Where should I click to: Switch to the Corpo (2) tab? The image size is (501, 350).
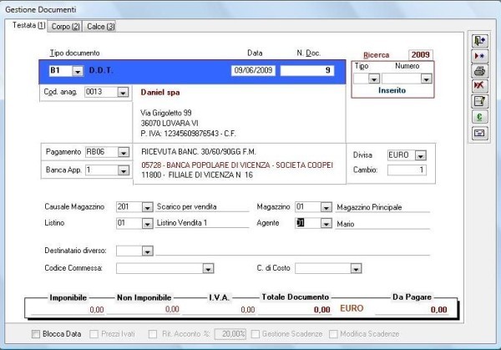coord(65,27)
